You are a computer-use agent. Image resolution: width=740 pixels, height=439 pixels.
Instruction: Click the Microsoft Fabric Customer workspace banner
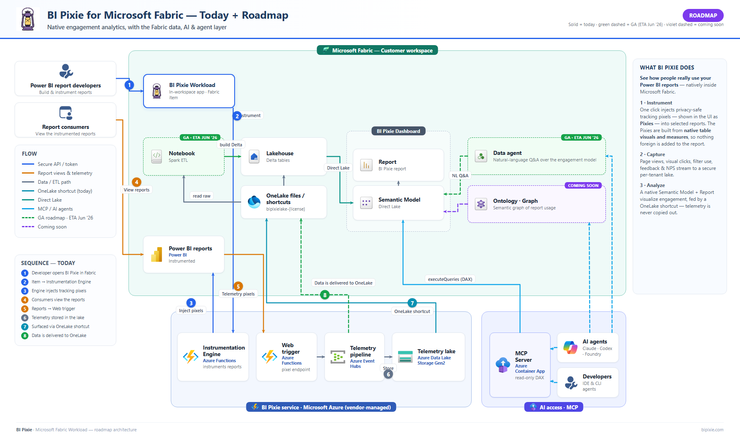[x=377, y=50]
